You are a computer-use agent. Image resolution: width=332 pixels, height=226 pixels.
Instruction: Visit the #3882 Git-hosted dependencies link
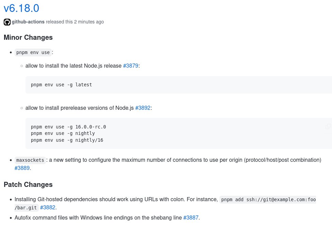coord(48,207)
